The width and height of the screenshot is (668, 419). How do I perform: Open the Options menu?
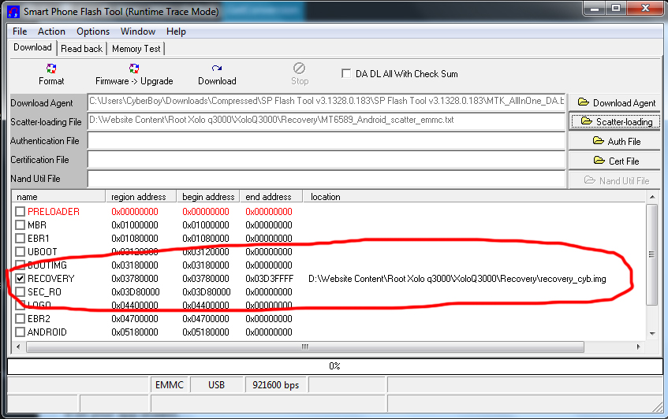tap(93, 32)
